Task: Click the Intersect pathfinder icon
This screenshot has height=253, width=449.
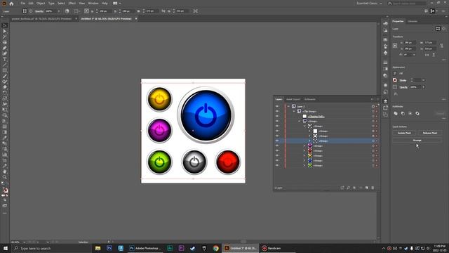Action: click(410, 113)
